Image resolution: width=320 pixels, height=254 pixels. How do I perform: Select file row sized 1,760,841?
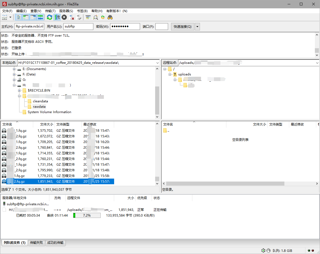58,147
